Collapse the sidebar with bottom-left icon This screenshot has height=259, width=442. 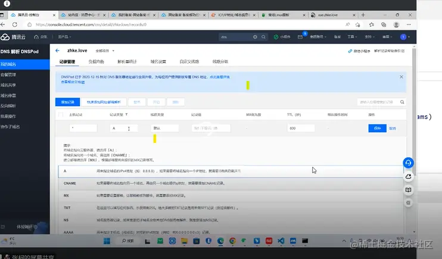point(3,227)
